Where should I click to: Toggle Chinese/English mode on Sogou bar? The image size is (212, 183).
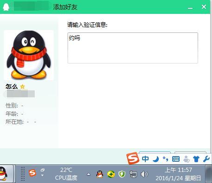pyautogui.click(x=145, y=159)
